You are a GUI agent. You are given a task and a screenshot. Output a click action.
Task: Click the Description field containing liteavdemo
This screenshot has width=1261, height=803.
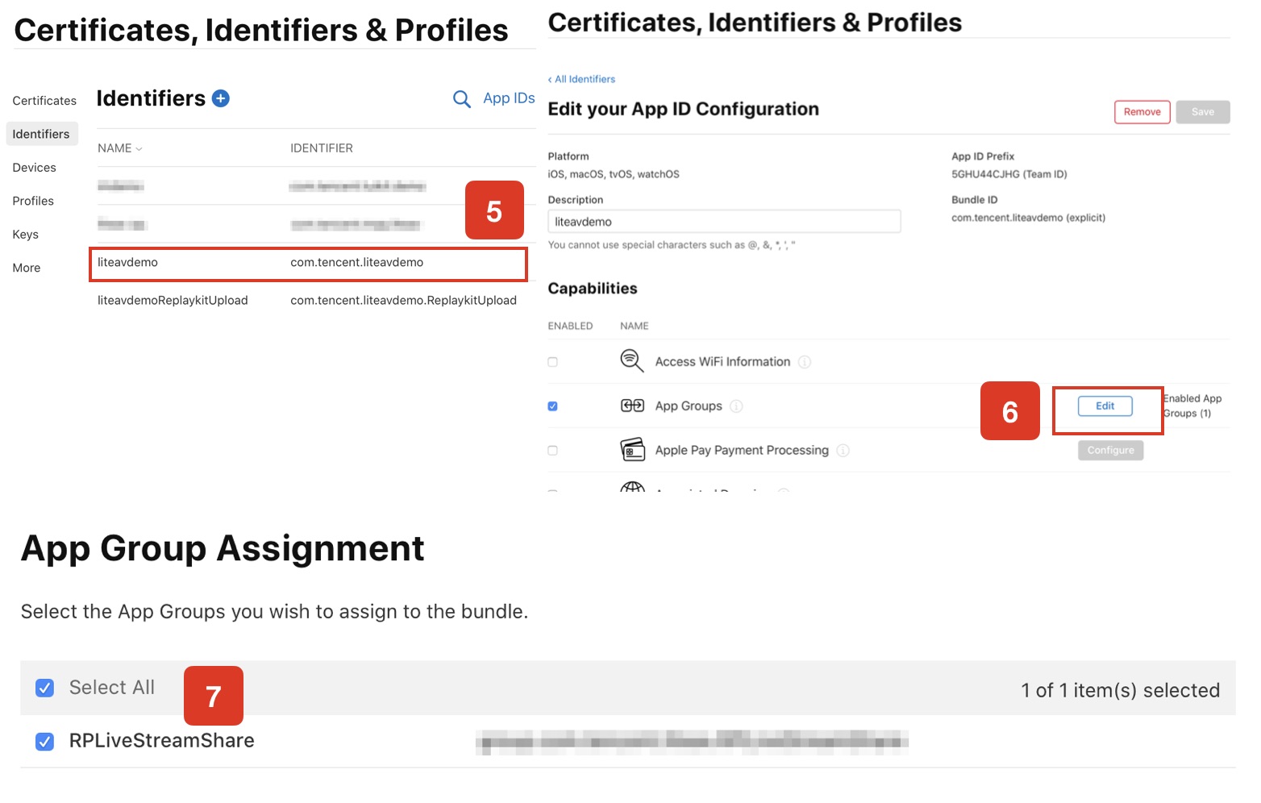[x=723, y=222]
